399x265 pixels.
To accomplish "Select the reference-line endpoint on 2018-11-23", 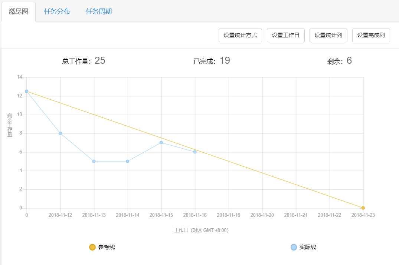I will [363, 208].
